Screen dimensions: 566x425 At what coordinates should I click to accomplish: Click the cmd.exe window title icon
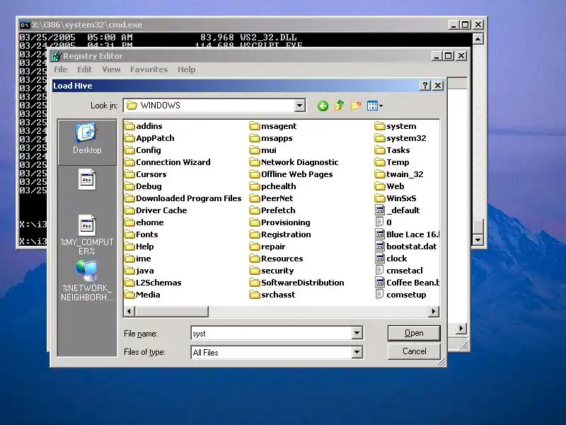25,25
